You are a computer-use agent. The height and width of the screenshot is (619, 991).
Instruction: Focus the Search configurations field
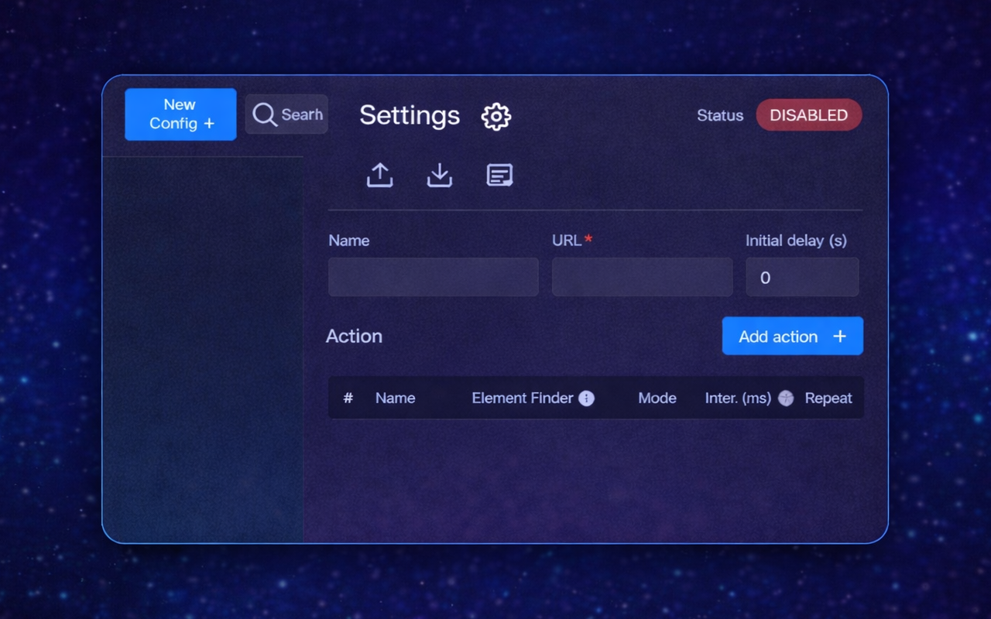click(x=286, y=115)
